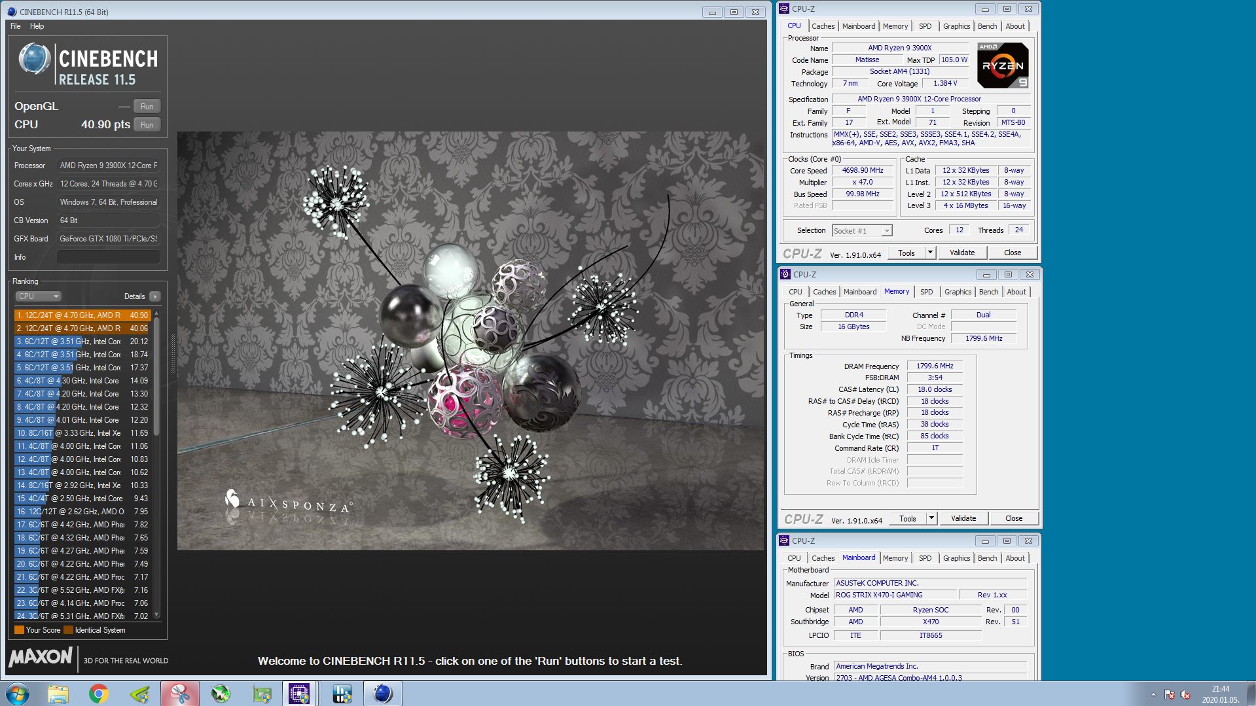The image size is (1256, 706).
Task: Open the Windows Start orb
Action: click(x=18, y=694)
